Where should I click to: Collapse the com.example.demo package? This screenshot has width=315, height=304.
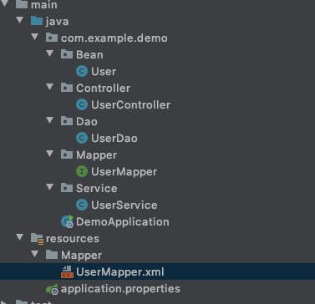tap(35, 37)
